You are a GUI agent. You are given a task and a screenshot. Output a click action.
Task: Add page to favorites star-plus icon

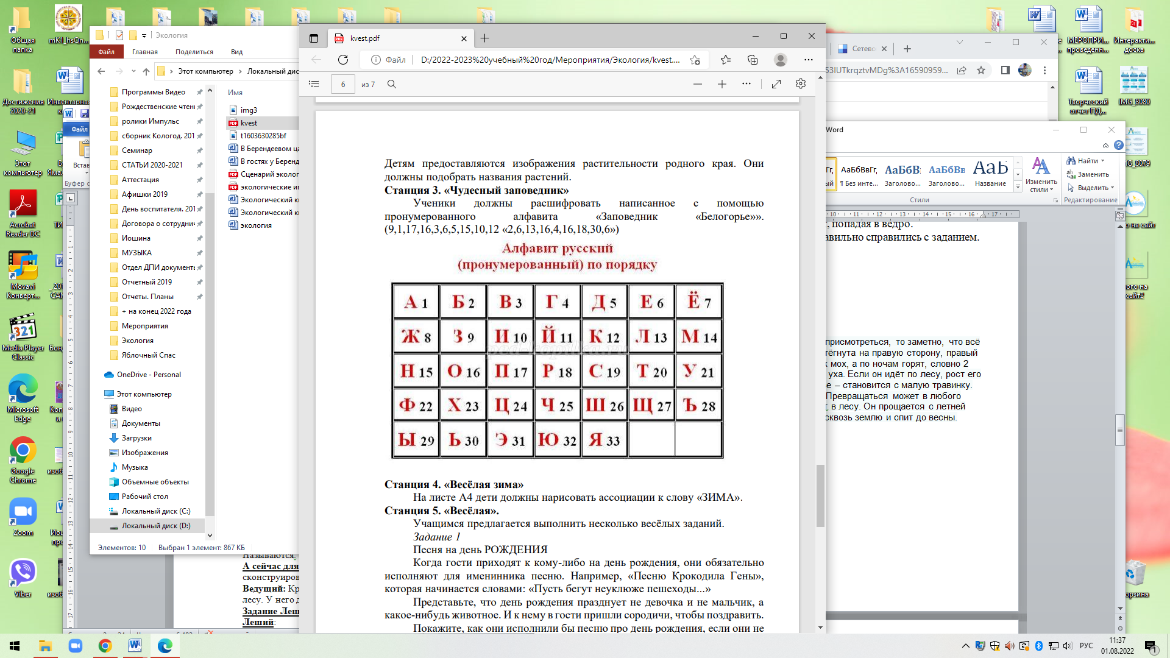coord(695,60)
